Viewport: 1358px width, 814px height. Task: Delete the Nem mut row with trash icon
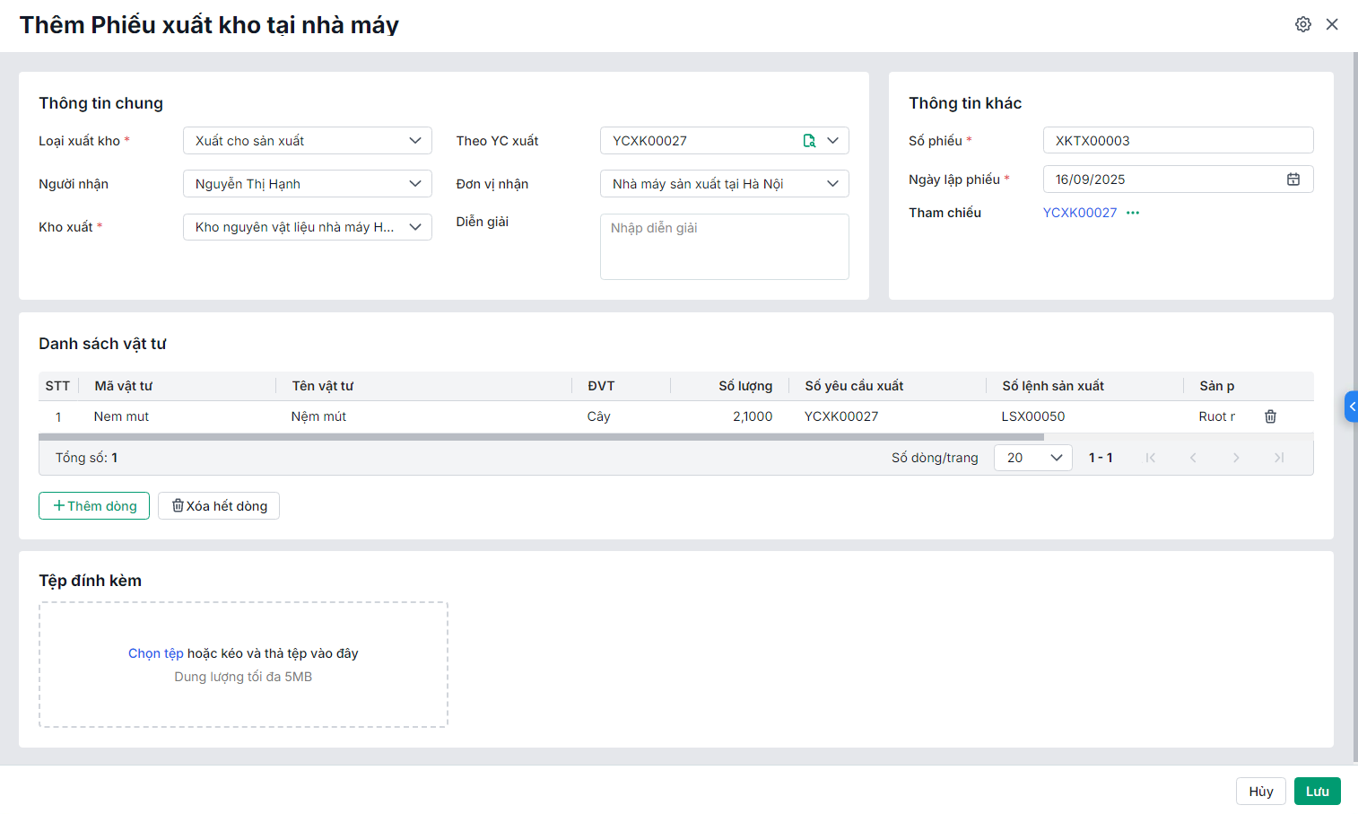click(x=1270, y=416)
